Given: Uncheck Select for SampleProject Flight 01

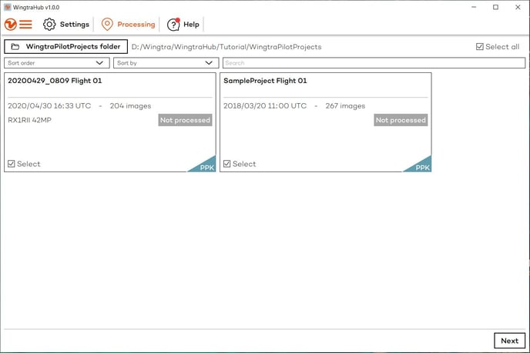Looking at the screenshot, I should [227, 164].
